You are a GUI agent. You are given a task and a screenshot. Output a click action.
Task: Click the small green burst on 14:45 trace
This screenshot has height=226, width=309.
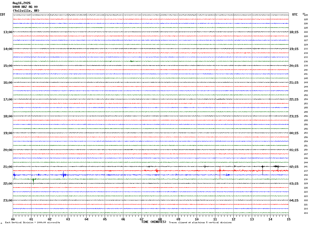coord(131,61)
